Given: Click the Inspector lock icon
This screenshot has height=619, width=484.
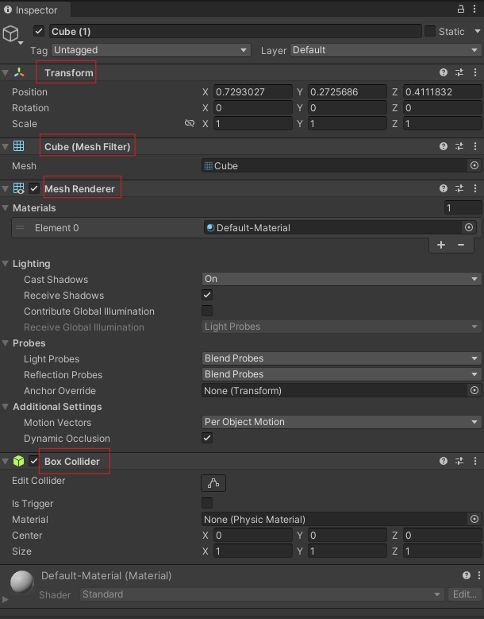Looking at the screenshot, I should click(x=460, y=9).
